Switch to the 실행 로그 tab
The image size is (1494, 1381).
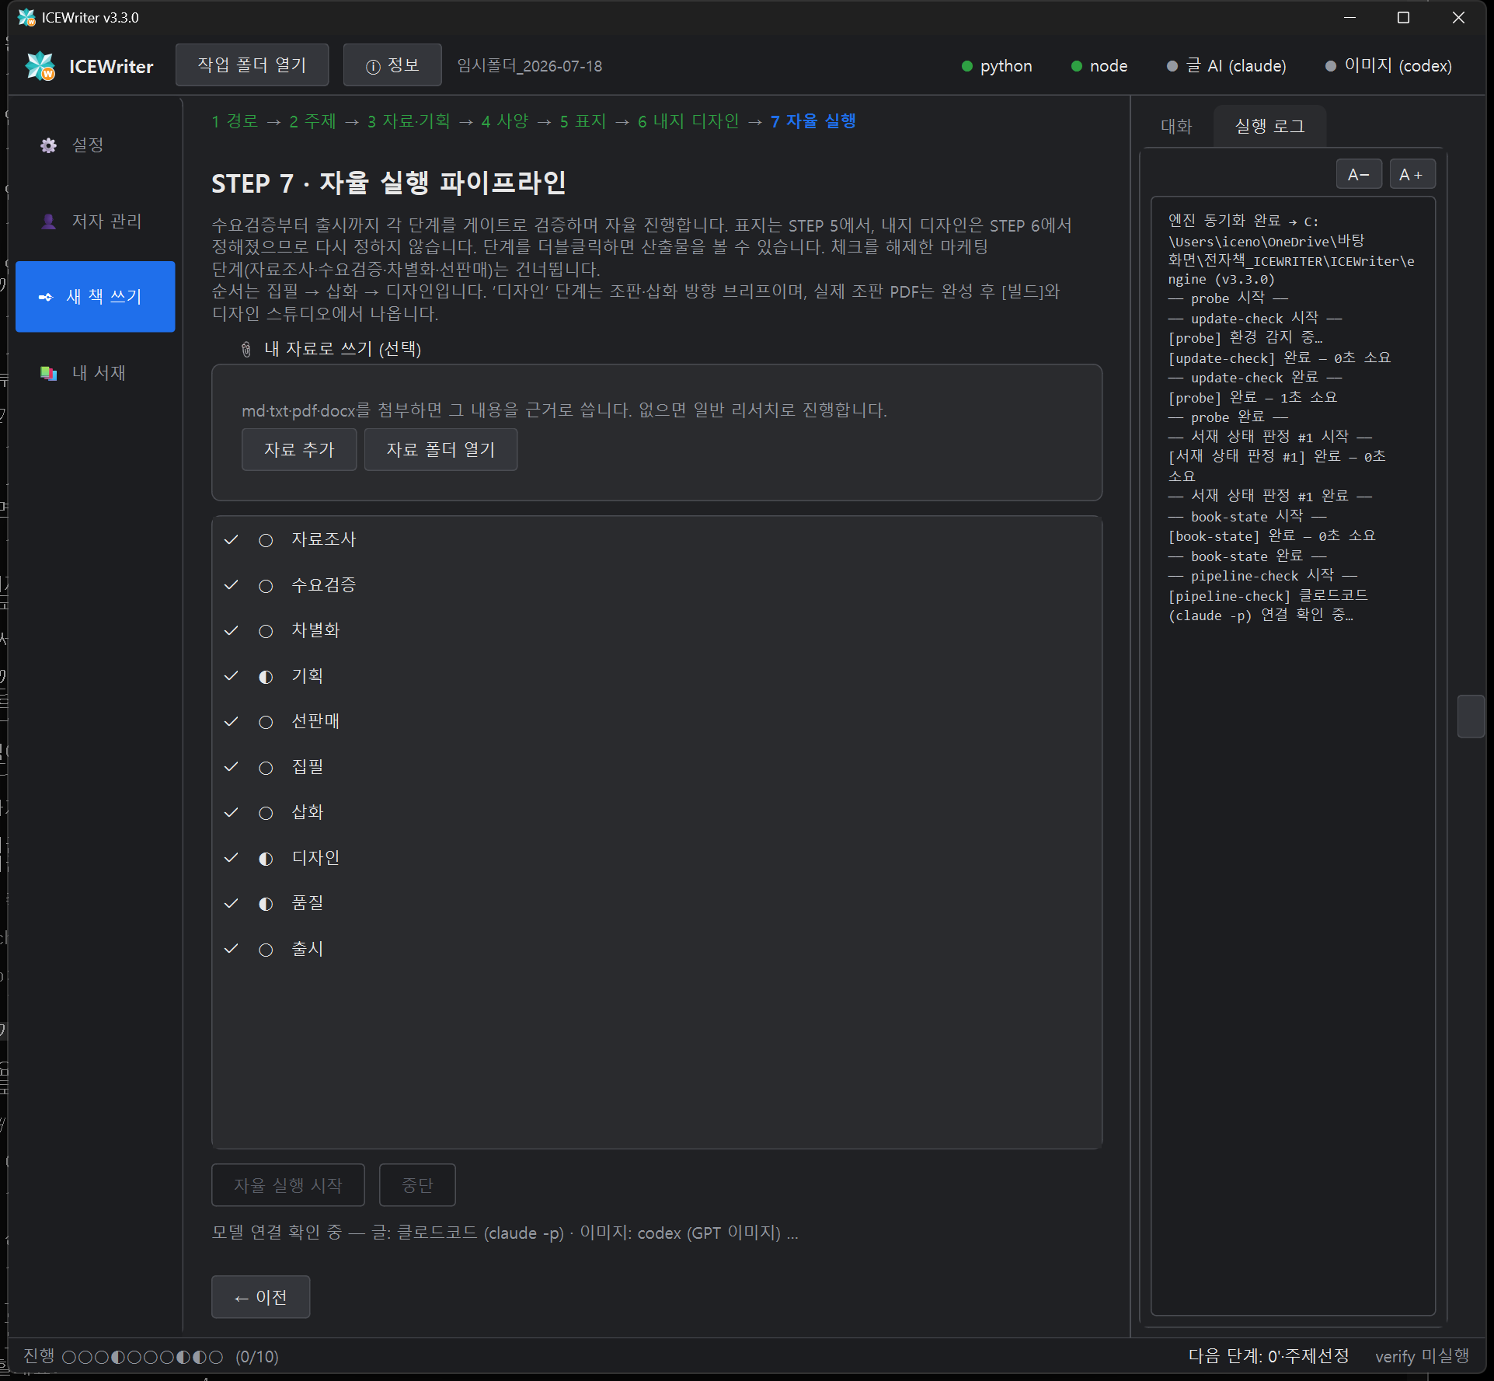[x=1269, y=126]
